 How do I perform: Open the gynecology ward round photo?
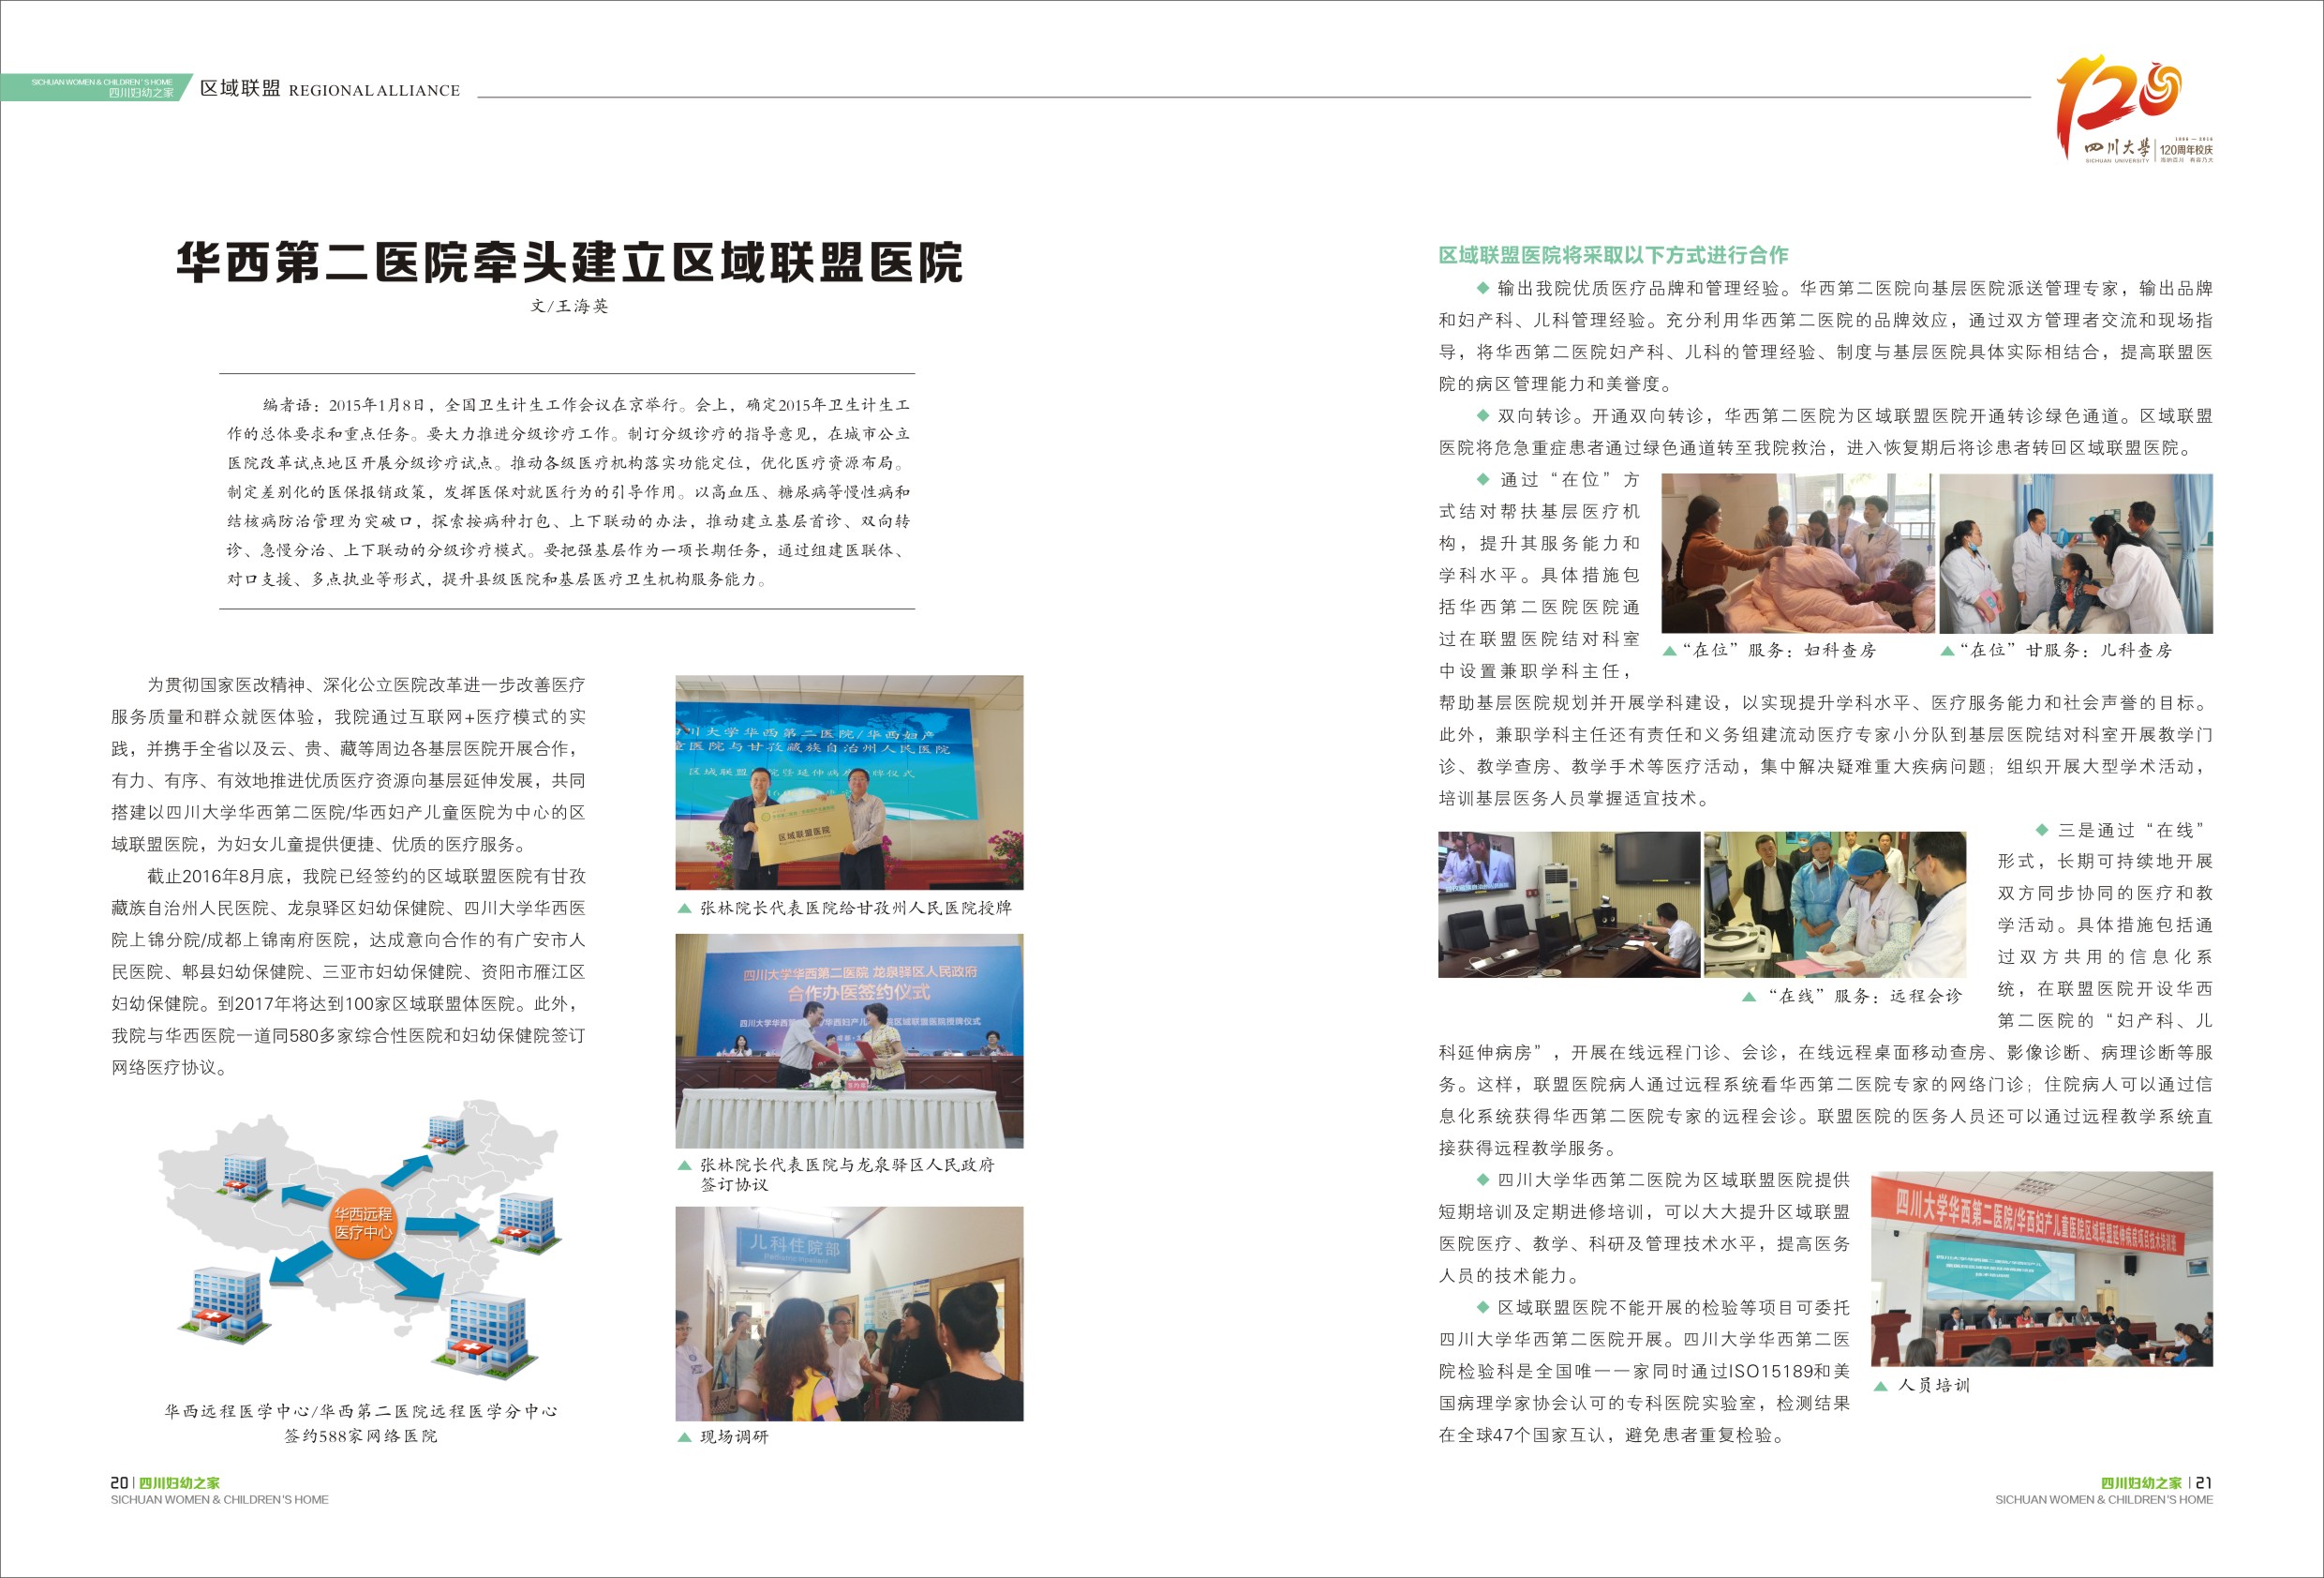pyautogui.click(x=1798, y=553)
